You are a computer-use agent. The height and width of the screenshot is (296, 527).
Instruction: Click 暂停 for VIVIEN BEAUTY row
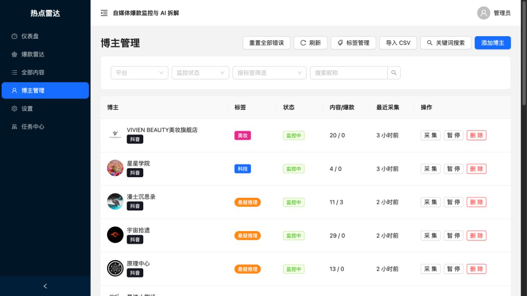click(454, 135)
